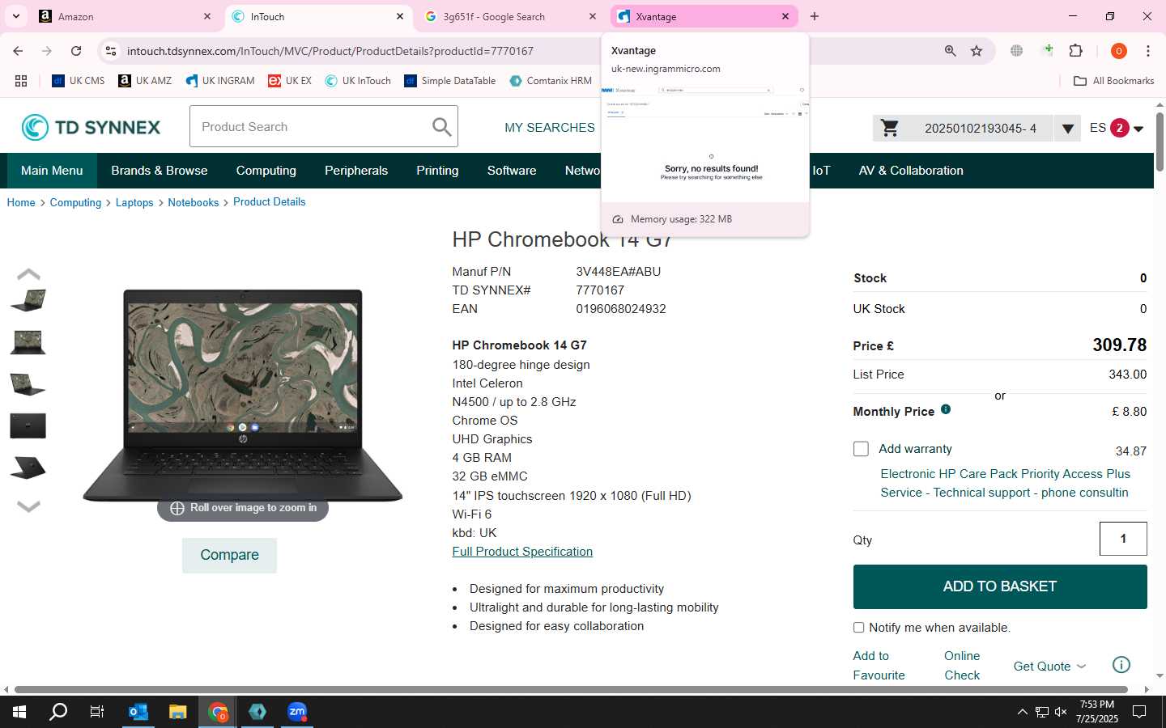Click the Monthly Price info icon
Screen dimensions: 1166x728
[946, 409]
